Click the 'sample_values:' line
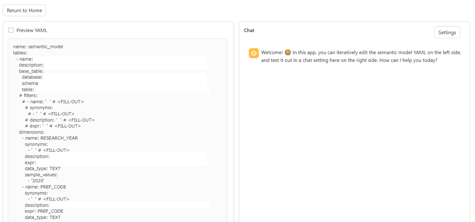 tap(41, 174)
